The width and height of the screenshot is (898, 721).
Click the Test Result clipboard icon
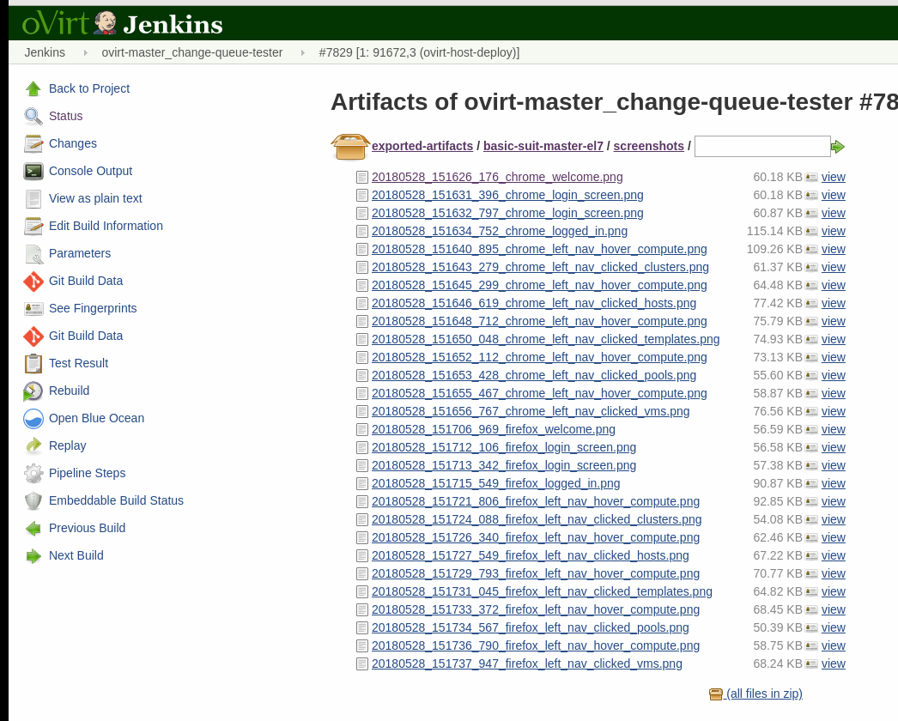(33, 363)
